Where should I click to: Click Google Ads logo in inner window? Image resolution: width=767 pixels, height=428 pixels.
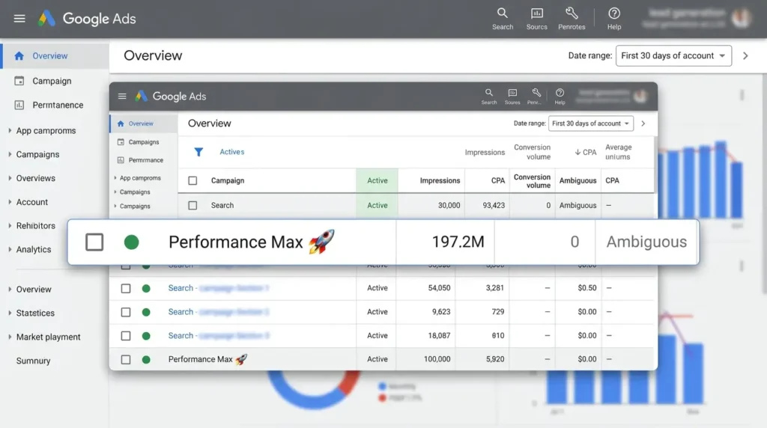point(142,97)
